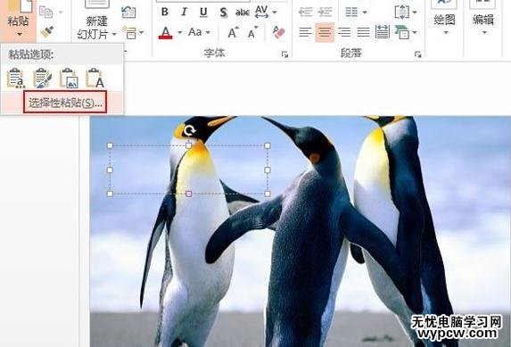Click bottom-middle pink handle of text box
The height and width of the screenshot is (347, 511).
[x=188, y=194]
